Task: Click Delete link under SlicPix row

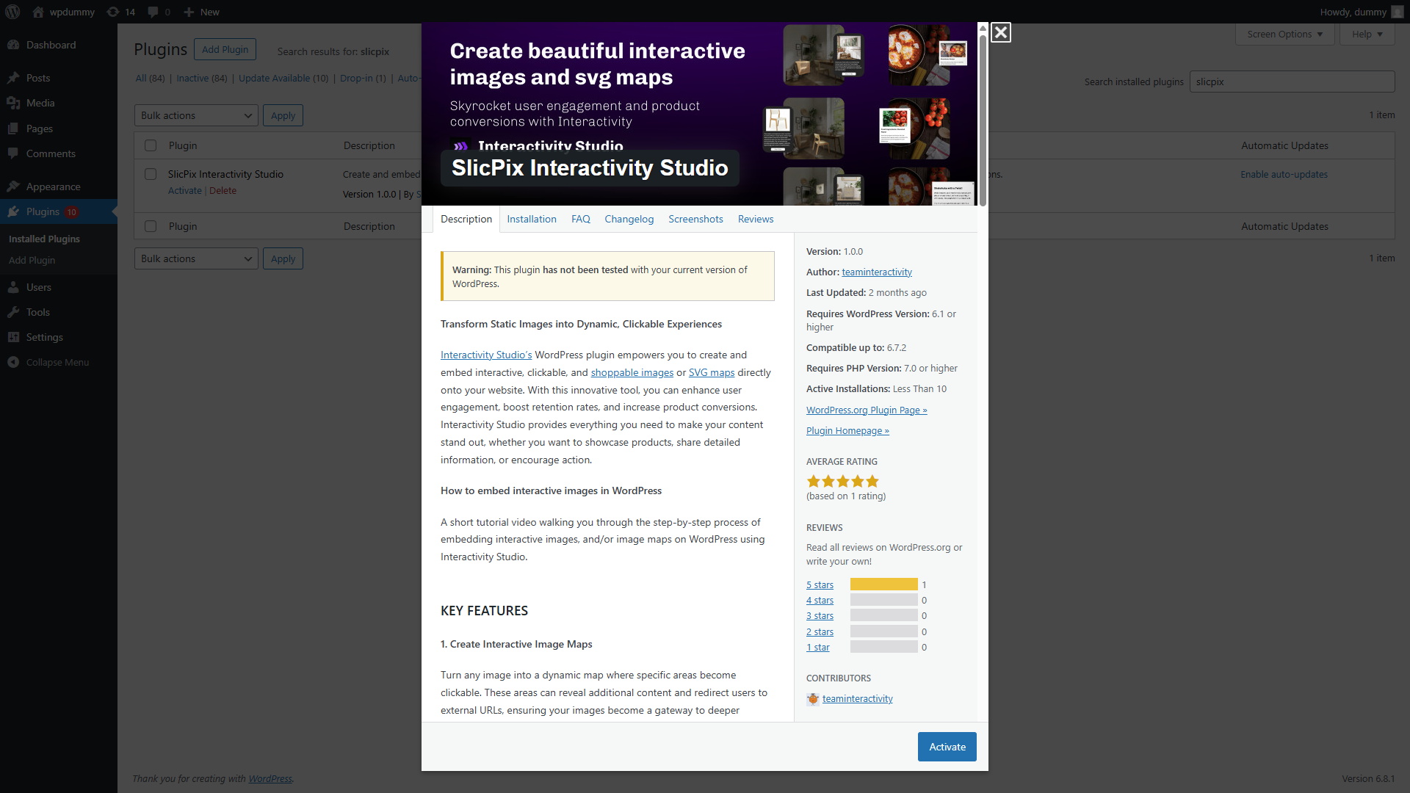Action: pyautogui.click(x=223, y=190)
